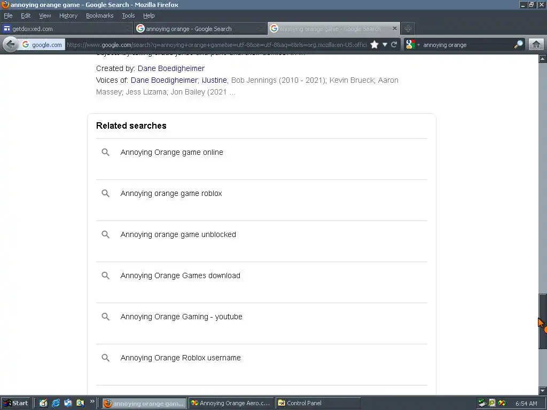Image resolution: width=547 pixels, height=410 pixels.
Task: Click the first system tray icon
Action: pyautogui.click(x=482, y=403)
